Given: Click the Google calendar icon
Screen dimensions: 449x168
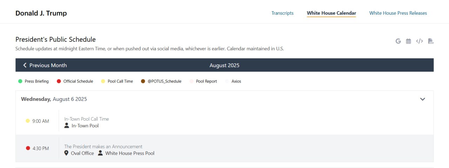Looking at the screenshot, I should click(398, 41).
